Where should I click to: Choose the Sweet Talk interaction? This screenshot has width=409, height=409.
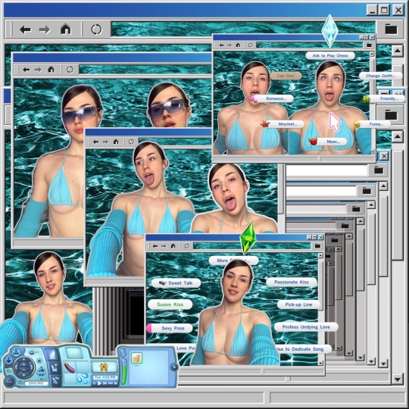click(176, 283)
